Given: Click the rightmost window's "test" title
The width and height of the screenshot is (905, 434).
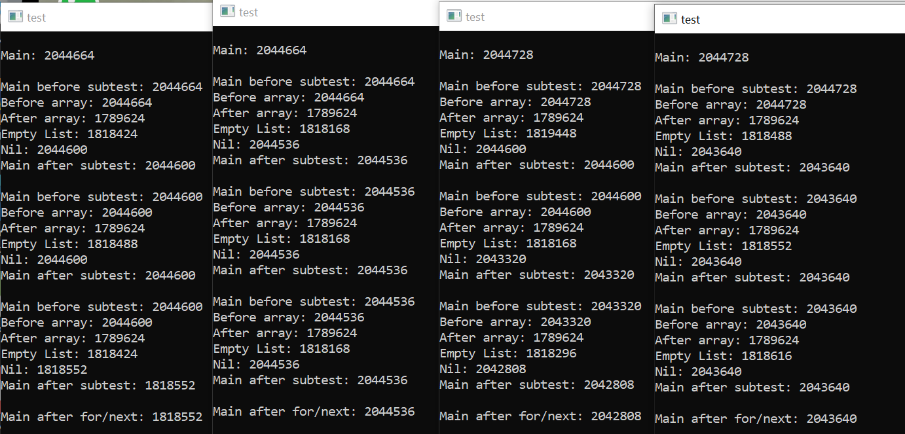Looking at the screenshot, I should click(690, 20).
